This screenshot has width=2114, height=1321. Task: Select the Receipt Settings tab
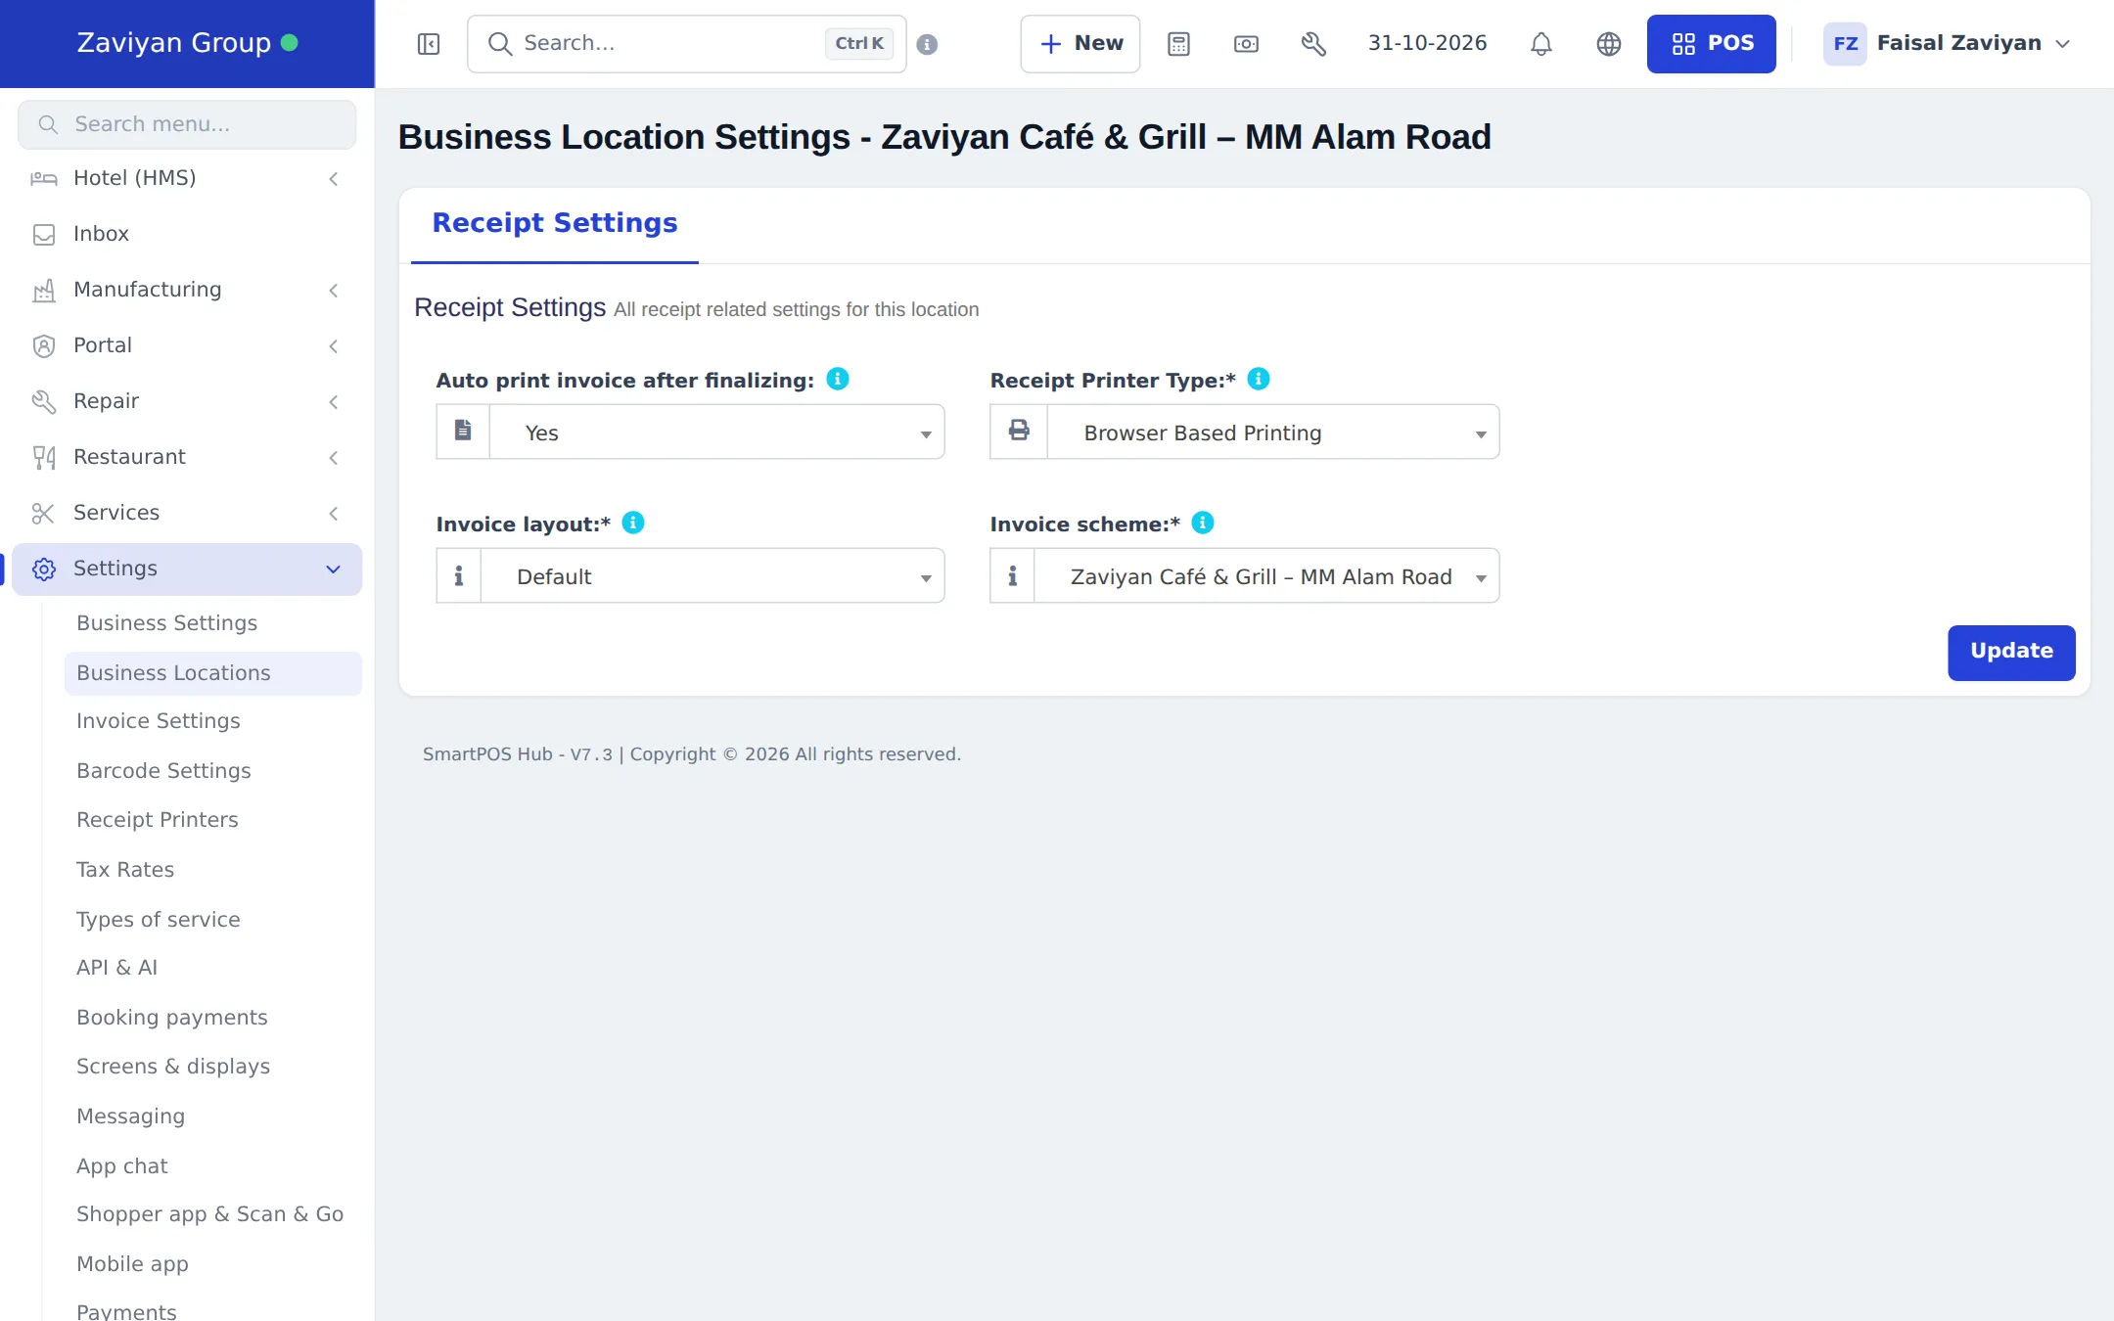[555, 223]
